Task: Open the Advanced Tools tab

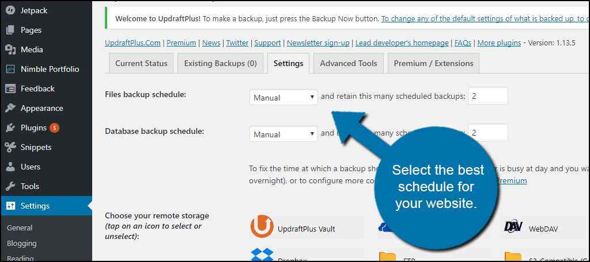Action: point(348,63)
